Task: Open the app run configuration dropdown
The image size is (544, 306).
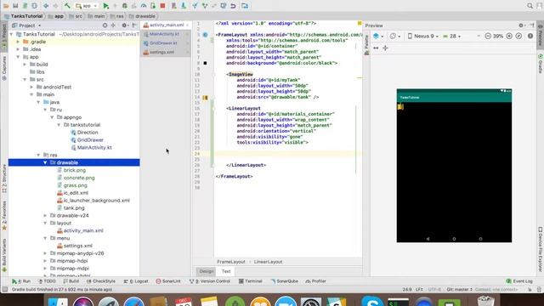Action: tap(87, 6)
